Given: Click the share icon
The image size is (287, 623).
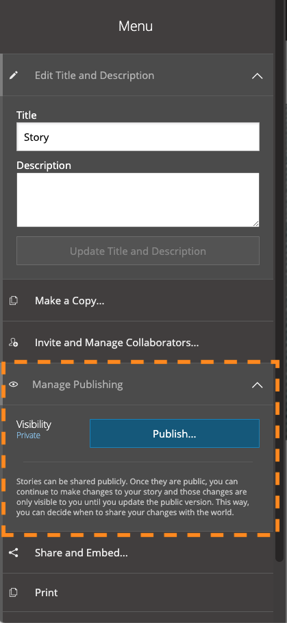Looking at the screenshot, I should coord(14,553).
